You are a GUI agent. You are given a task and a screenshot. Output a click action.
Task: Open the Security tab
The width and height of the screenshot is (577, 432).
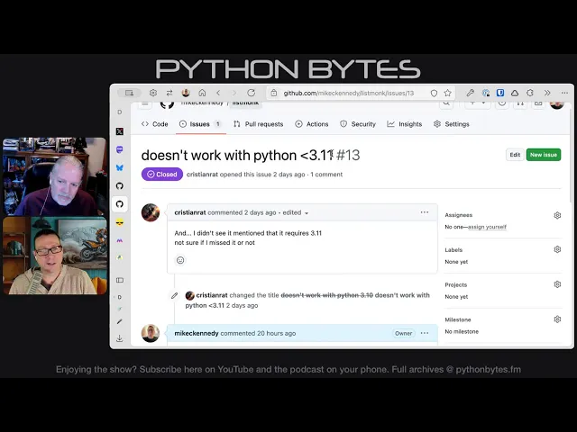[358, 124]
